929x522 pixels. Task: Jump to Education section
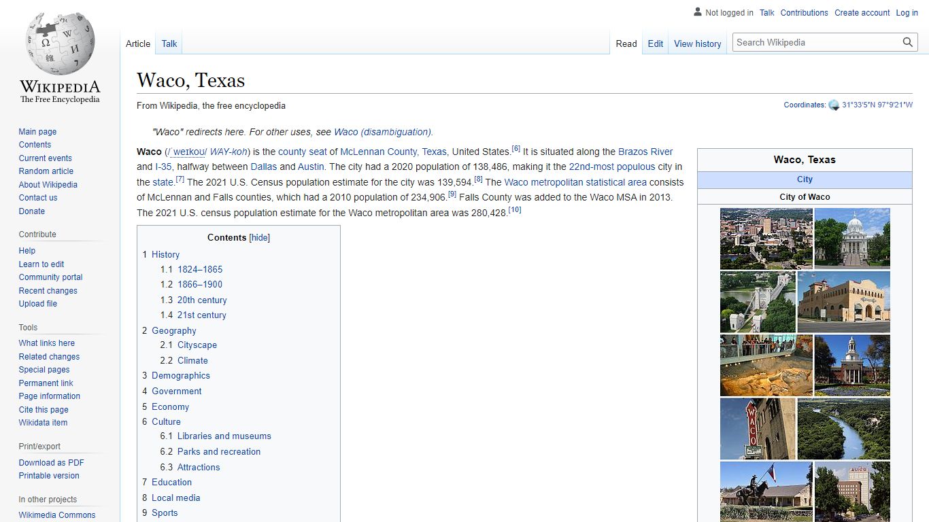(x=171, y=482)
